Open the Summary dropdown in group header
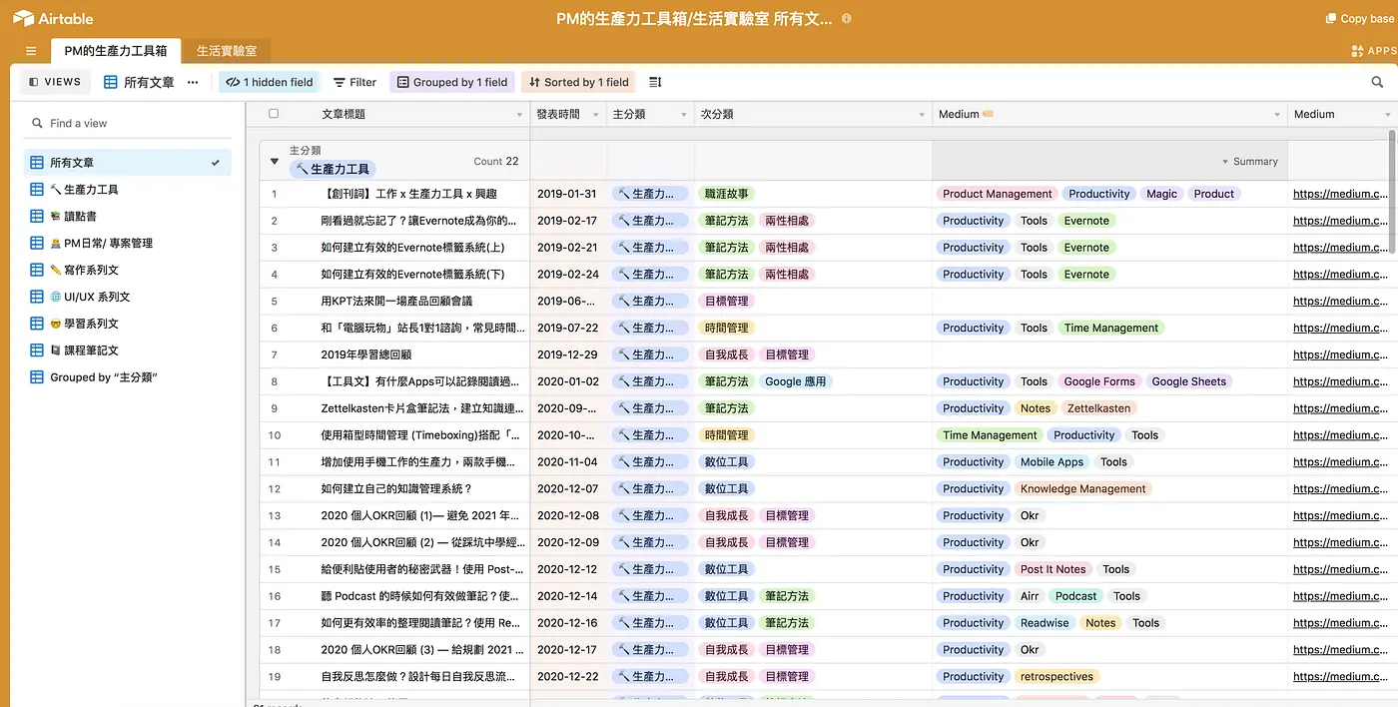 click(x=1250, y=161)
